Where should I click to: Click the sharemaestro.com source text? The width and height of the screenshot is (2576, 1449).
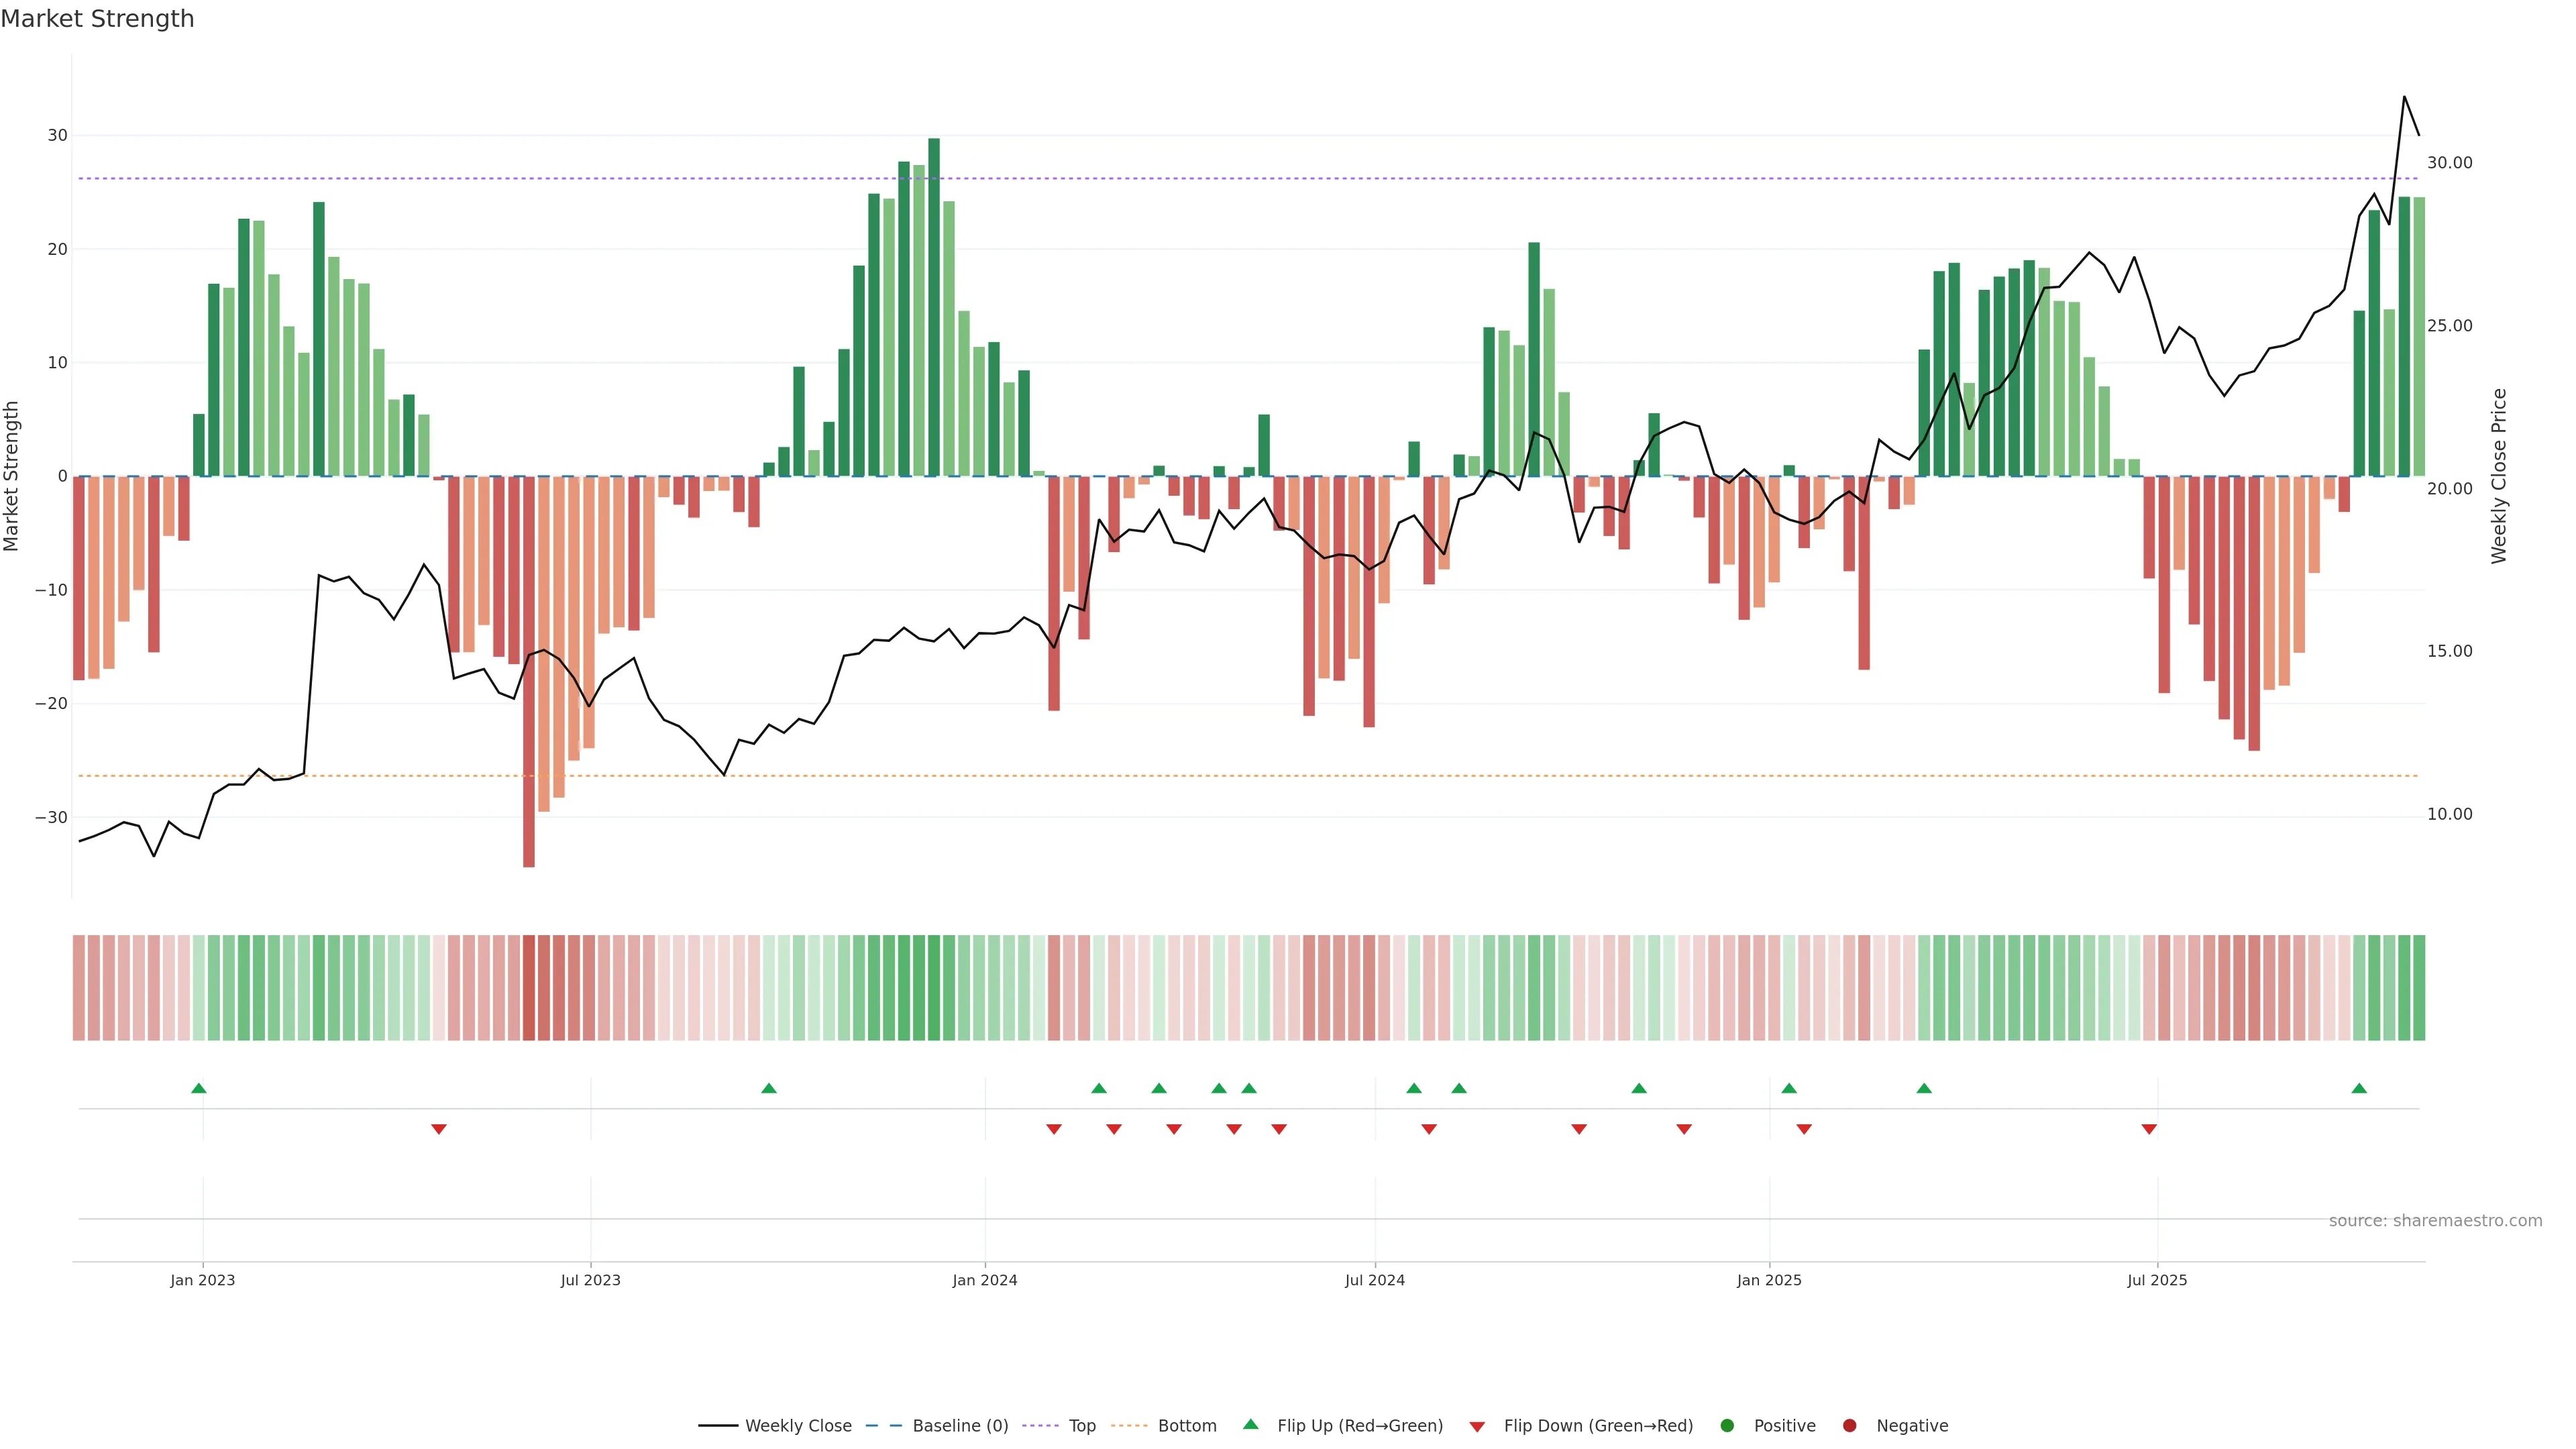(2435, 1221)
